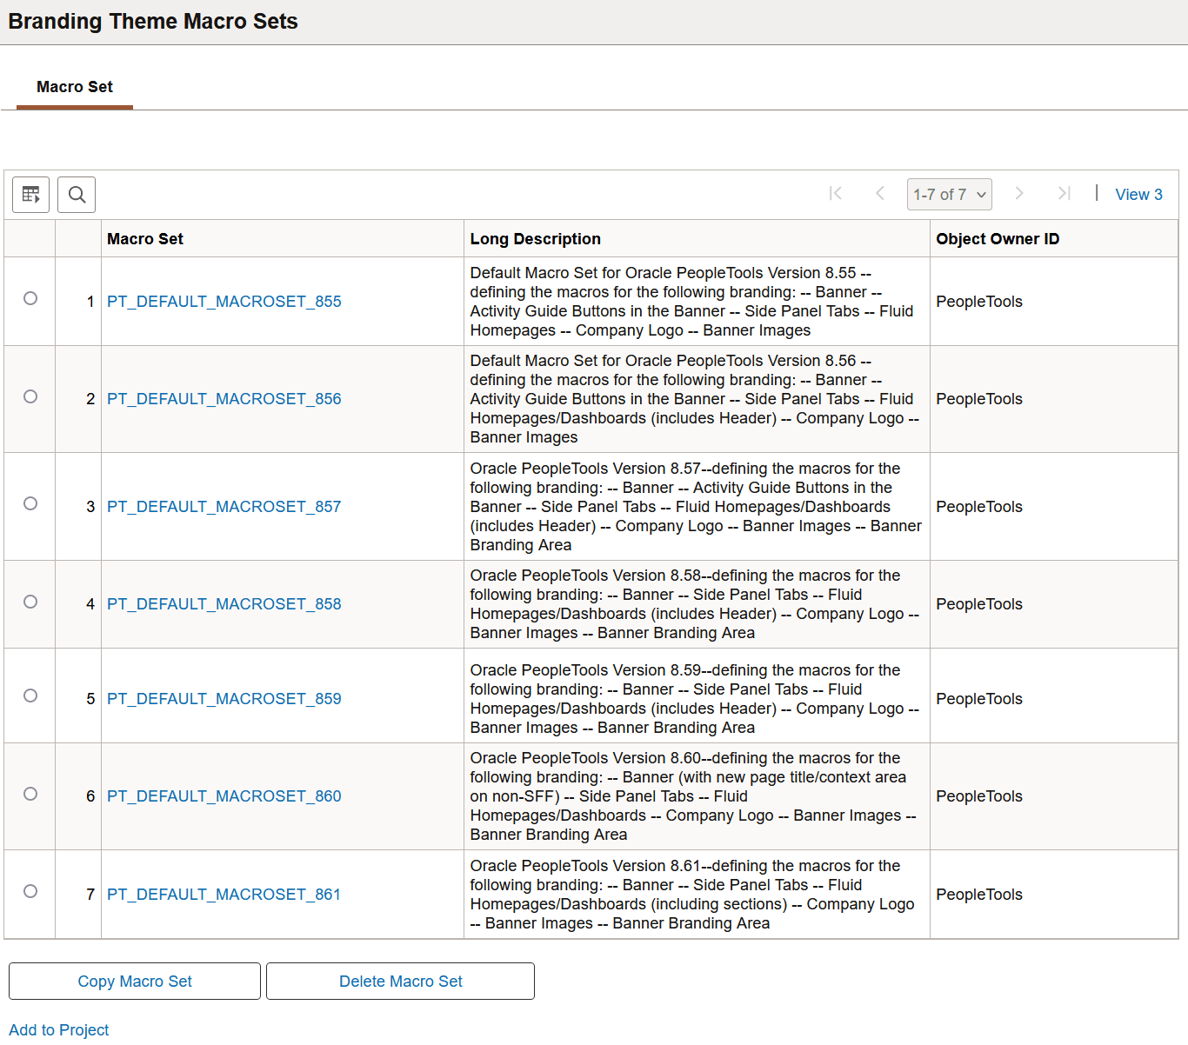Jump to last page arrow icon
Viewport: 1188px width, 1045px height.
[x=1064, y=193]
